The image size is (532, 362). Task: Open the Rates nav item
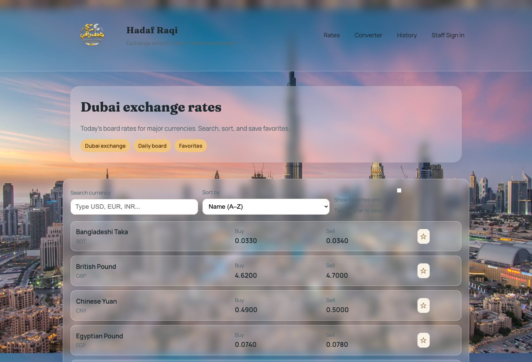[332, 35]
